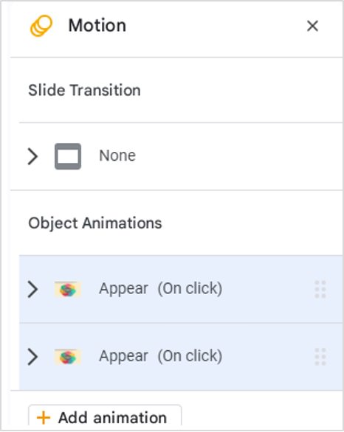Click the Add animation button text

click(112, 418)
